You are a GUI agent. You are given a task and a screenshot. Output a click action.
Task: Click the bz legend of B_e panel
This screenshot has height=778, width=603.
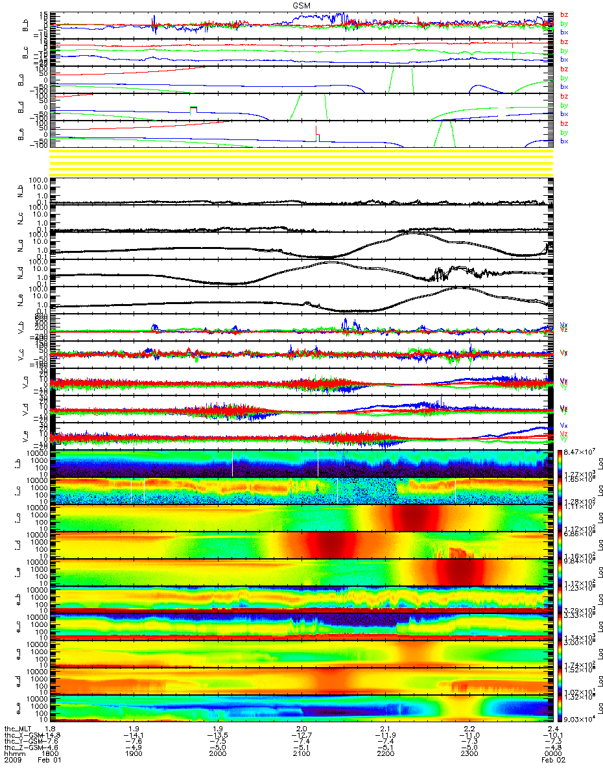pyautogui.click(x=564, y=124)
